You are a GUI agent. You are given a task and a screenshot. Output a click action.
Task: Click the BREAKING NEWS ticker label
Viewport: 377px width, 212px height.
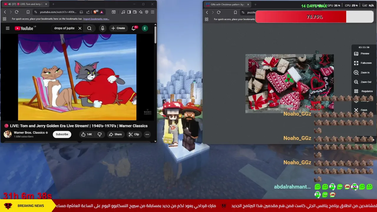click(x=31, y=206)
